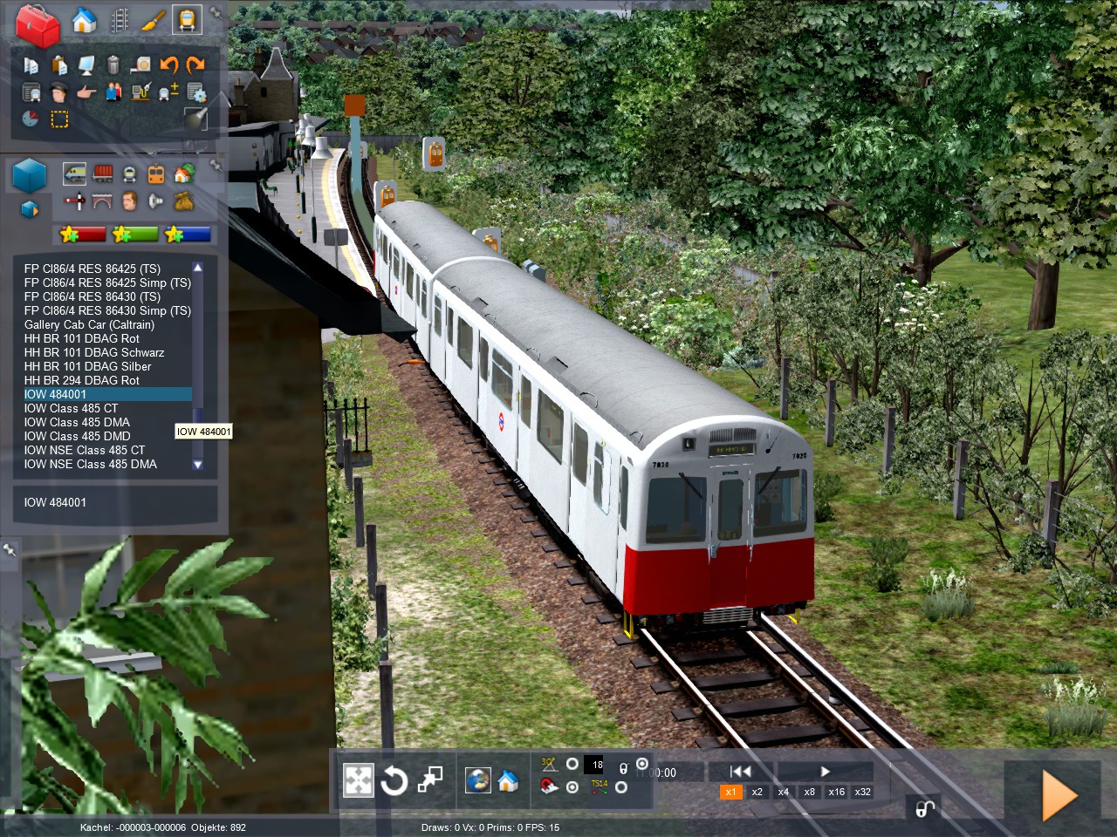Undo the last action with the left orange arrow
This screenshot has width=1117, height=837.
(168, 64)
